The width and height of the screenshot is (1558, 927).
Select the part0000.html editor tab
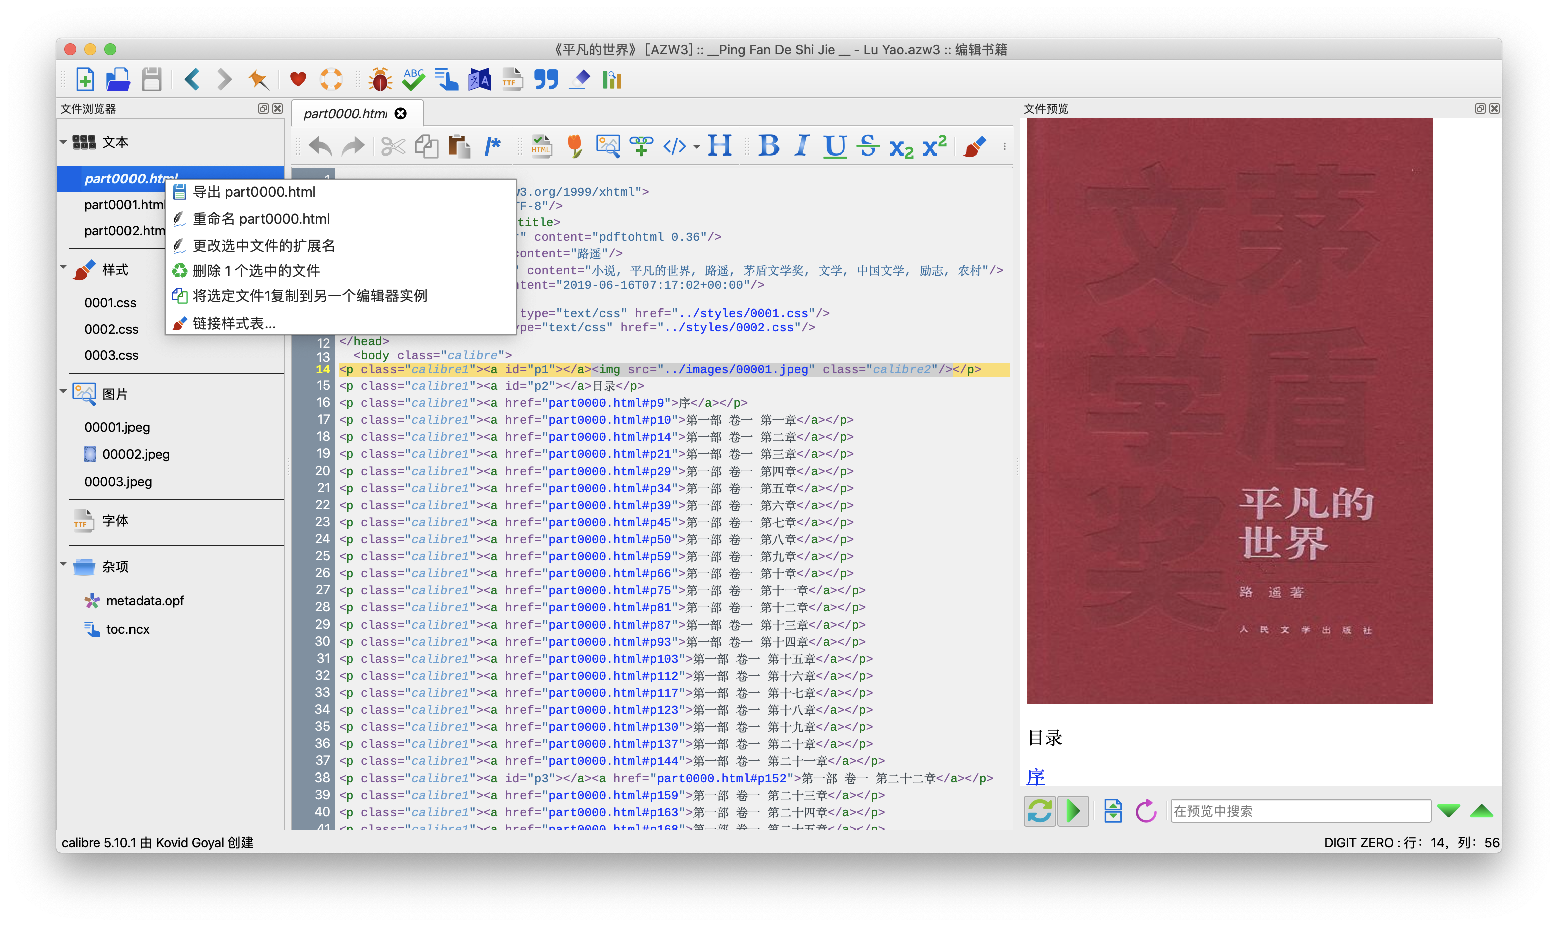pyautogui.click(x=357, y=113)
